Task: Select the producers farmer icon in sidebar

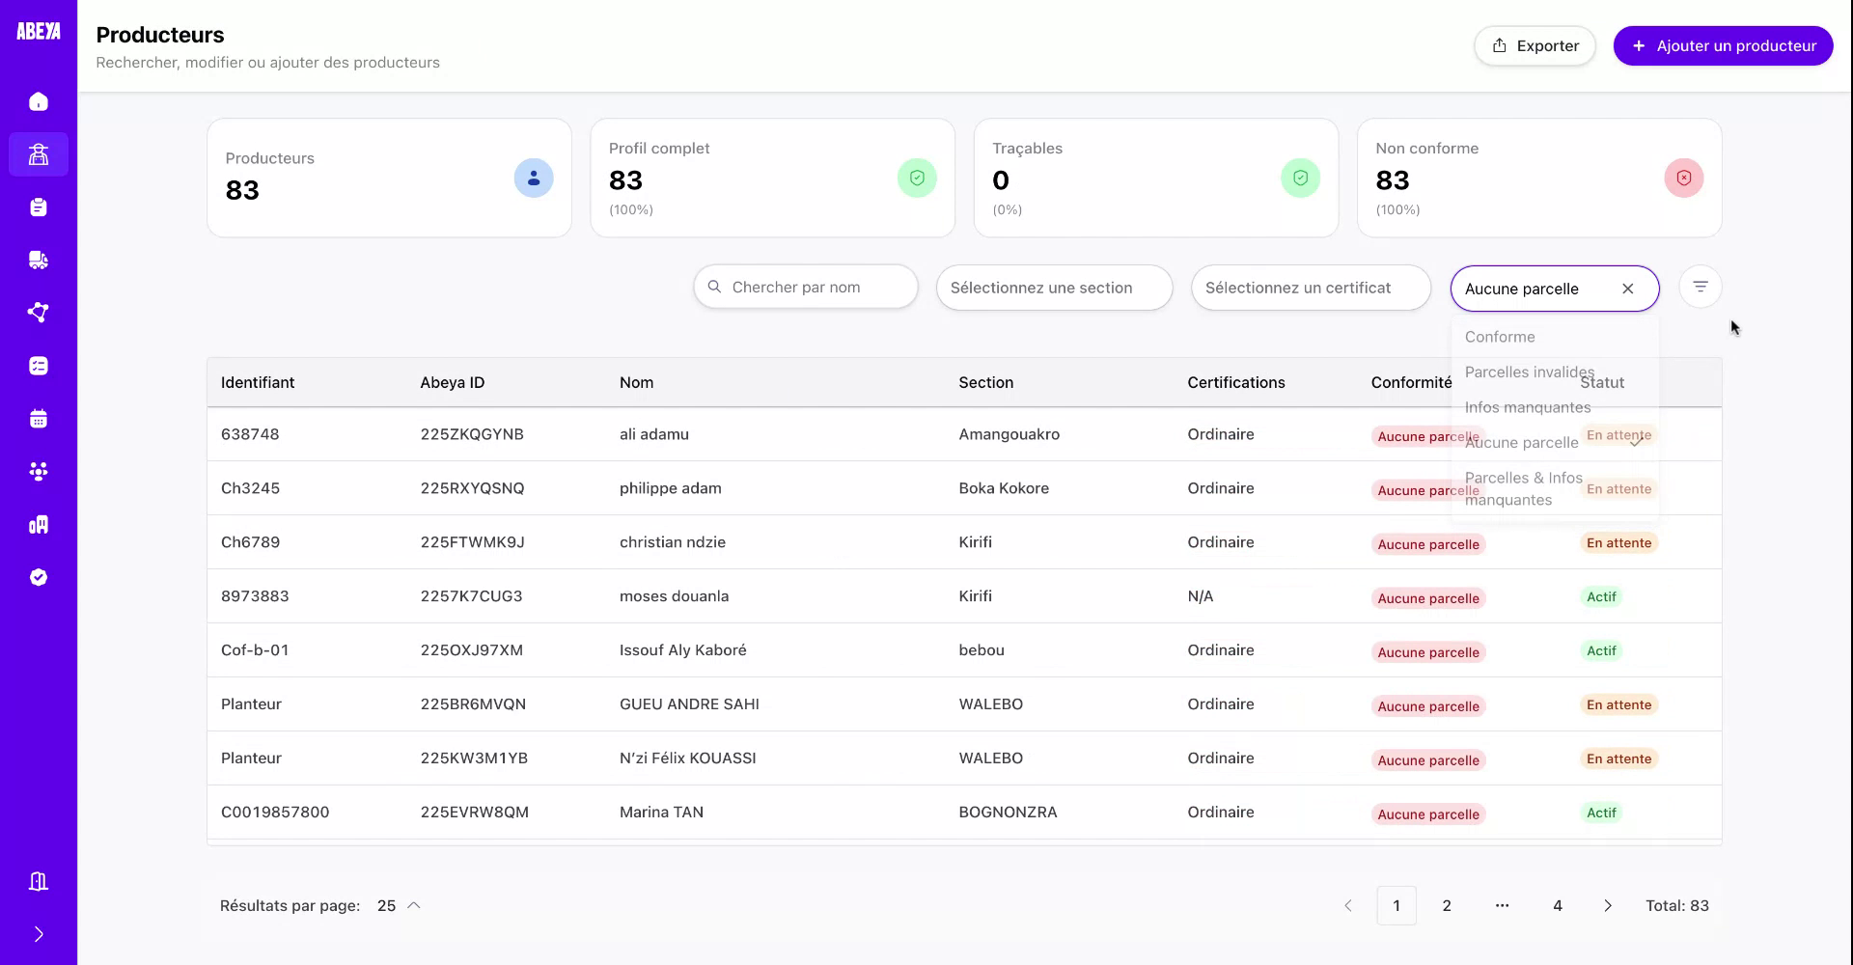Action: coord(39,154)
